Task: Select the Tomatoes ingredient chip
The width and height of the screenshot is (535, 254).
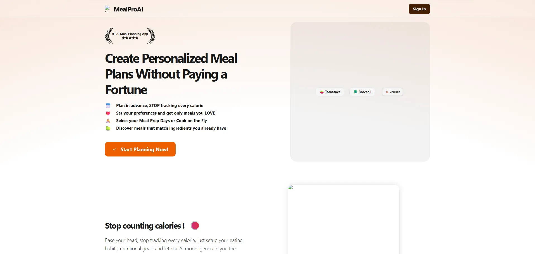Action: [x=330, y=92]
